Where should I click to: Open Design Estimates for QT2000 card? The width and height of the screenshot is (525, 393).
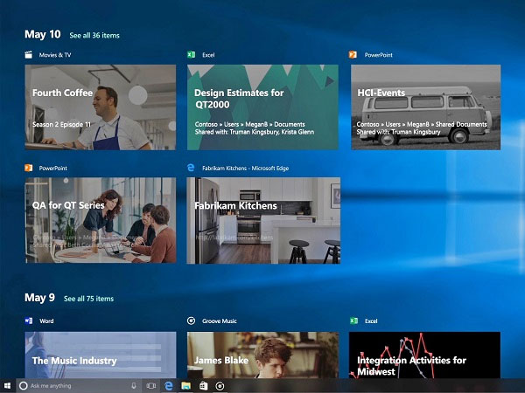point(262,107)
